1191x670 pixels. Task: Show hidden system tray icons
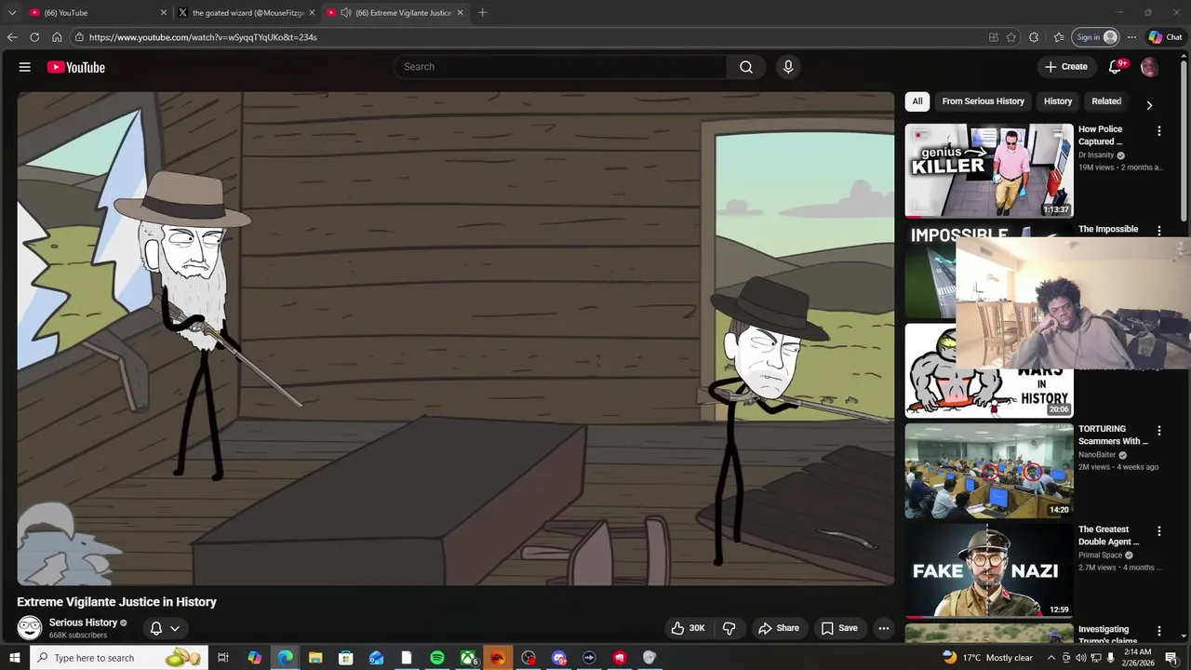pos(1051,658)
